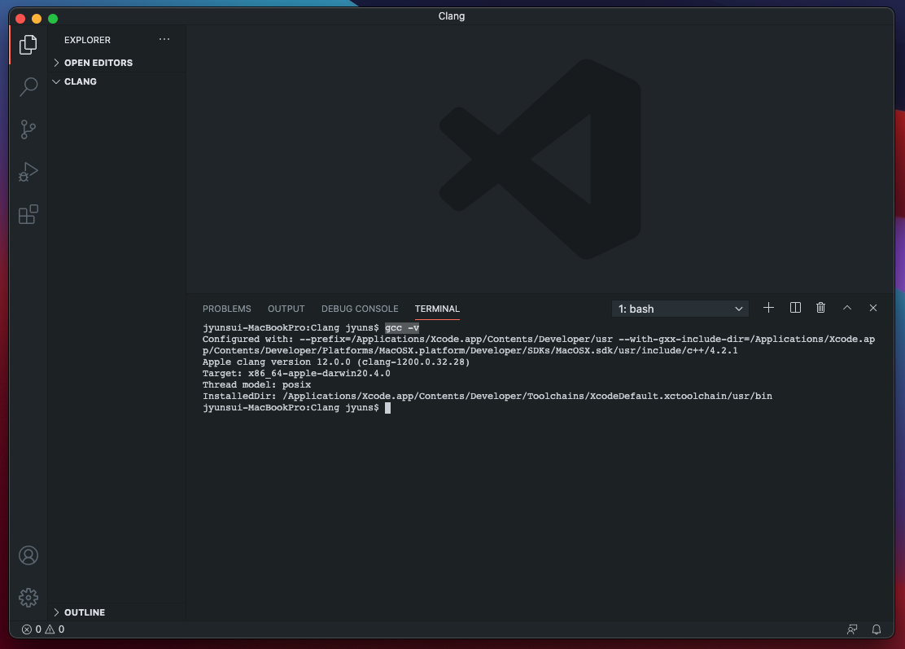Open the 1: bash terminal selector dropdown
Screen dimensions: 905x649
[680, 309]
